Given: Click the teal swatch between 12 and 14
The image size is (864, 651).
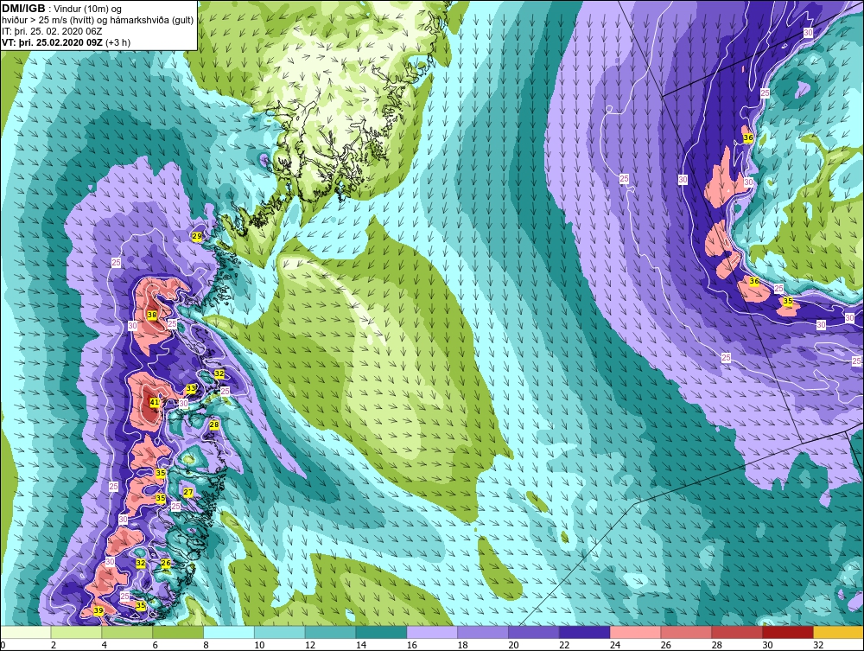Looking at the screenshot, I should click(x=330, y=632).
